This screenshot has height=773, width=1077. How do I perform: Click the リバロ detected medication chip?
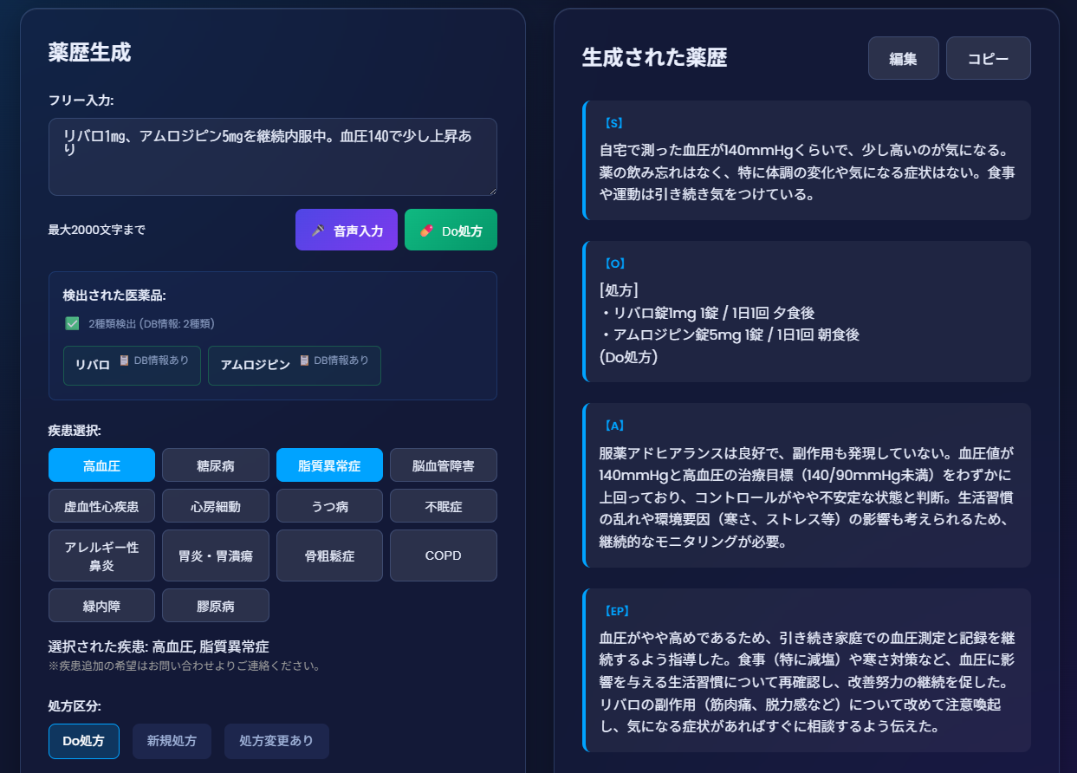coord(132,365)
